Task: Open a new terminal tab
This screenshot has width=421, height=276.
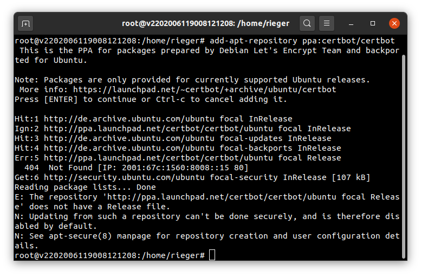Action: click(25, 24)
